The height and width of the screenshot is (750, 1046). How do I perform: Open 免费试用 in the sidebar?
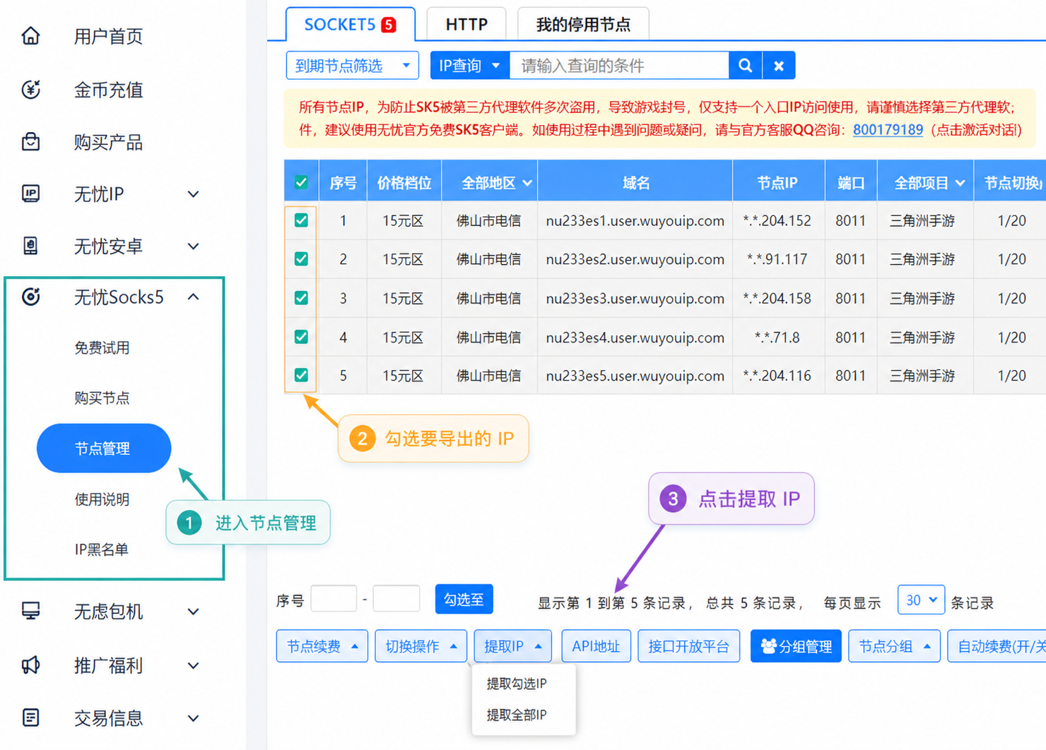coord(102,347)
